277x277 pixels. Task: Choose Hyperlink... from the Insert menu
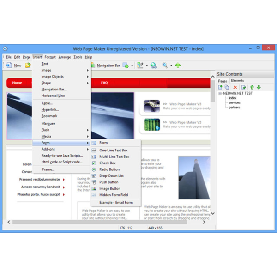tap(61, 110)
